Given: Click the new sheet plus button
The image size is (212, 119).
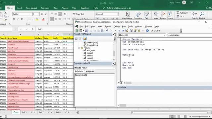Looking at the screenshot, I should [x=78, y=112].
